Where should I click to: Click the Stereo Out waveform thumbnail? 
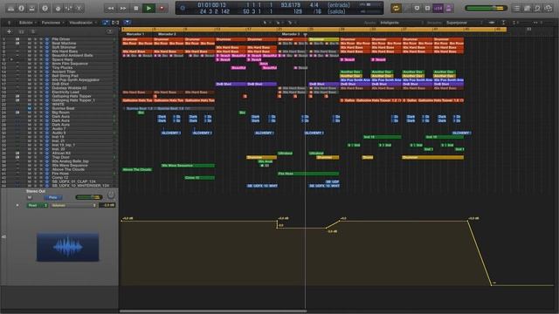coord(68,247)
